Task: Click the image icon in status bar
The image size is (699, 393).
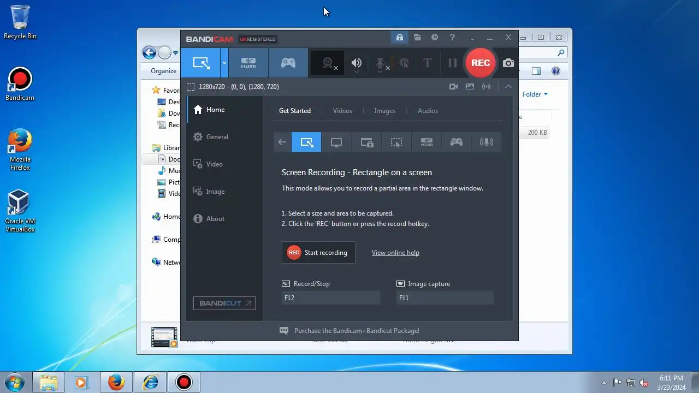Action: [x=470, y=87]
